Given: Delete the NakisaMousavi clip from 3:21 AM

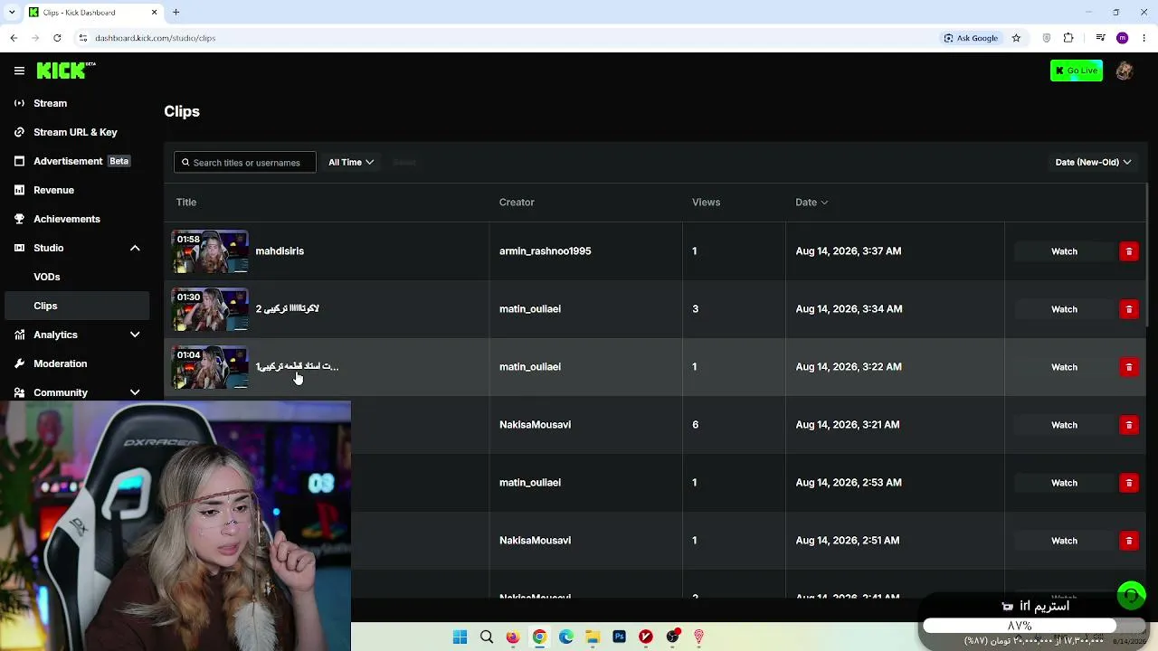Looking at the screenshot, I should click(1129, 425).
